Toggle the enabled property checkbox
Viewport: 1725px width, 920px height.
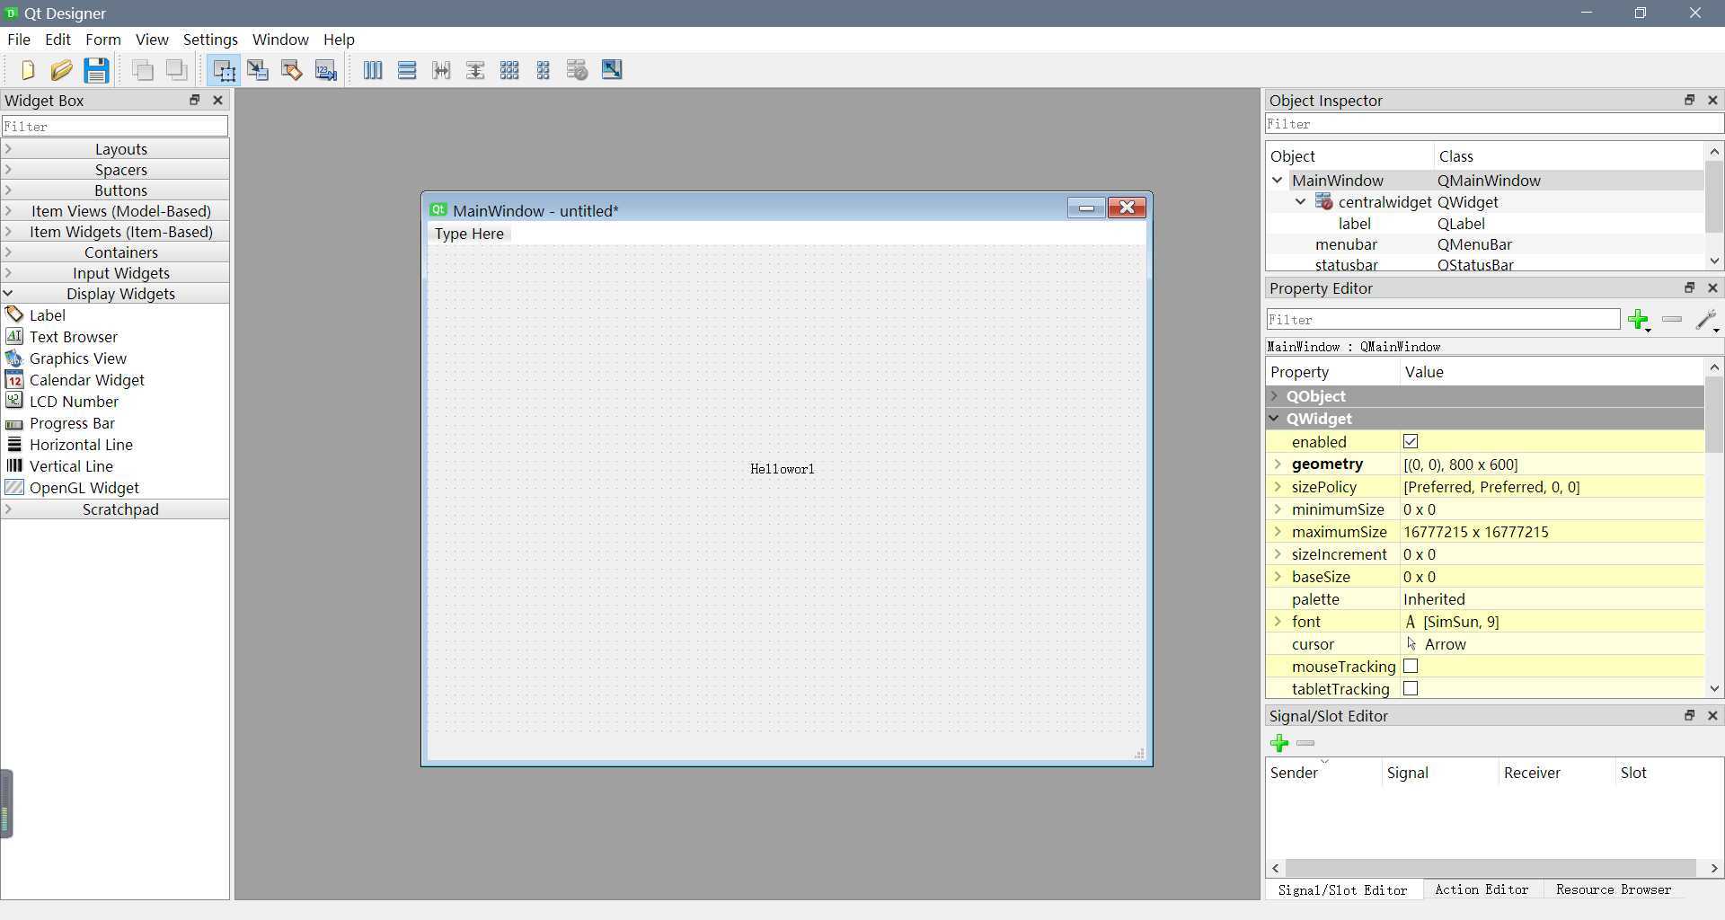pyautogui.click(x=1411, y=441)
